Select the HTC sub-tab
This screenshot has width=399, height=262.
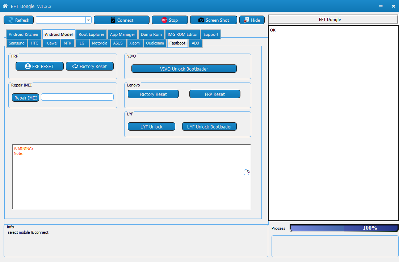tap(35, 43)
